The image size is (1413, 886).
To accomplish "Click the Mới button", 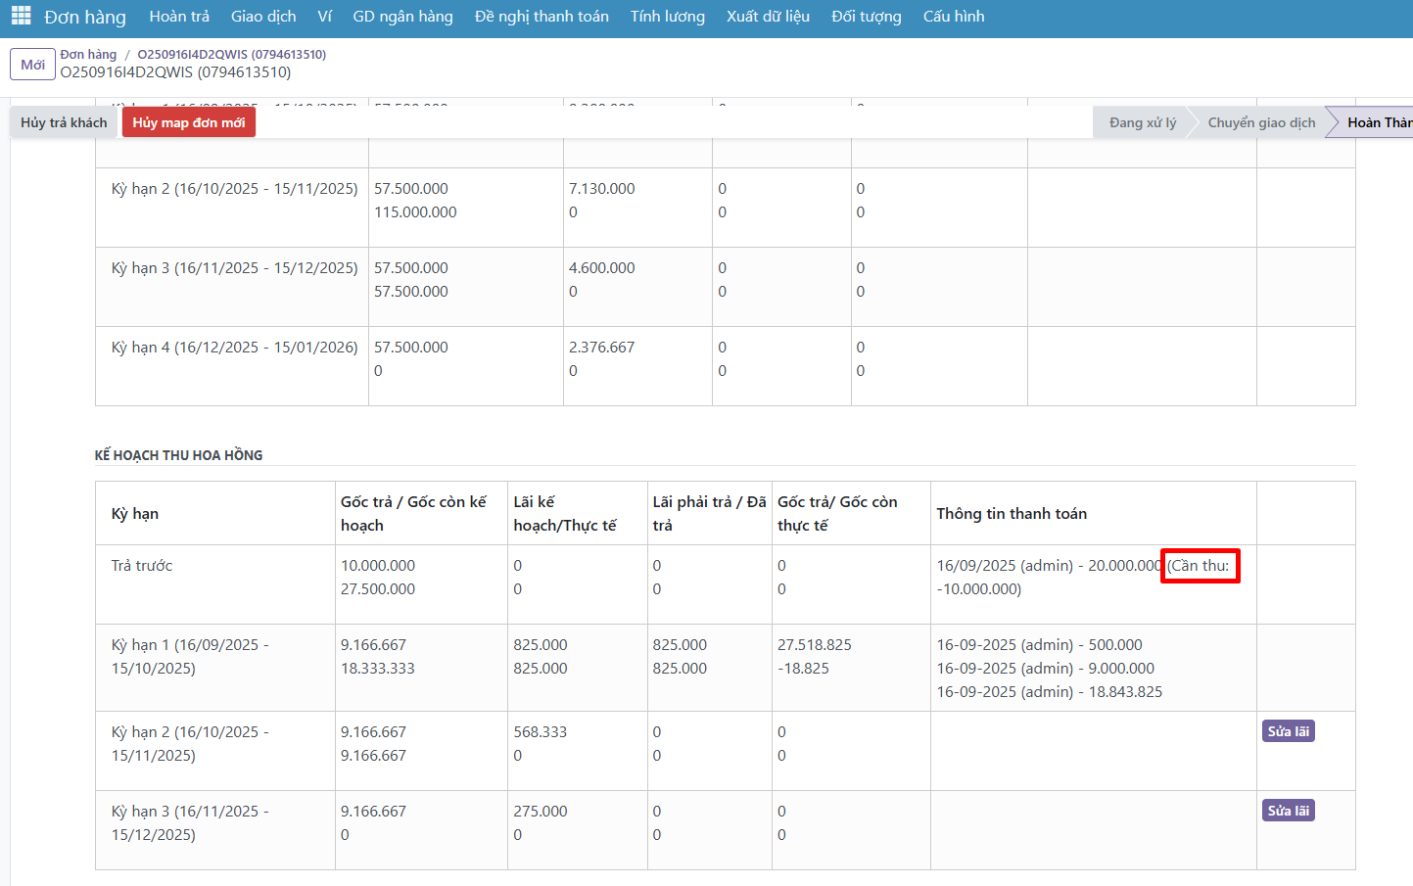I will (32, 65).
